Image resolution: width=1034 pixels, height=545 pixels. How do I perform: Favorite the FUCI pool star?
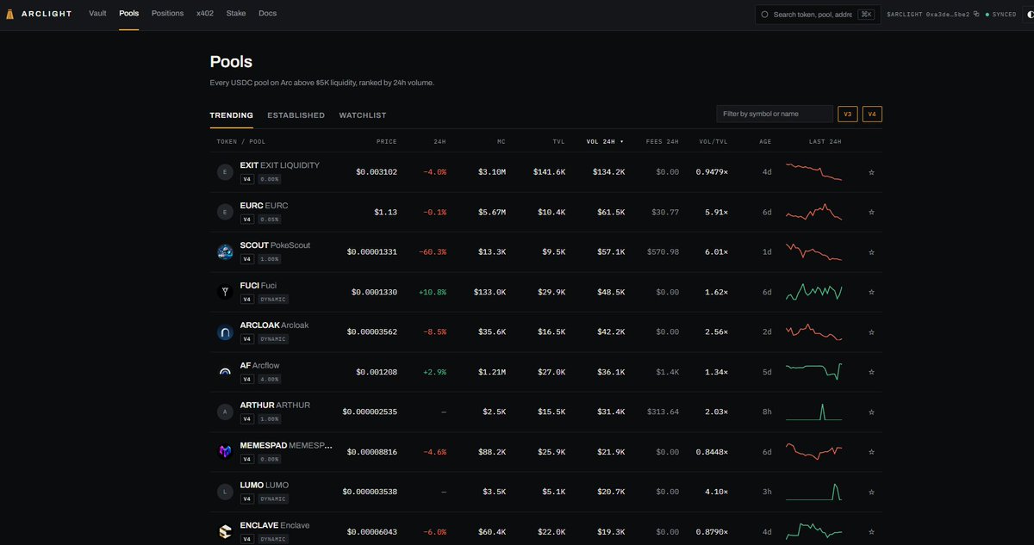click(871, 292)
